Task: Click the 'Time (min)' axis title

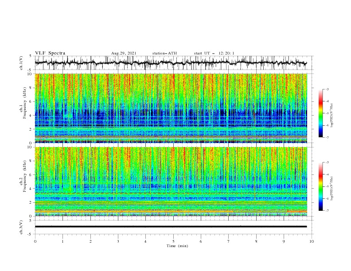Action: (x=177, y=246)
